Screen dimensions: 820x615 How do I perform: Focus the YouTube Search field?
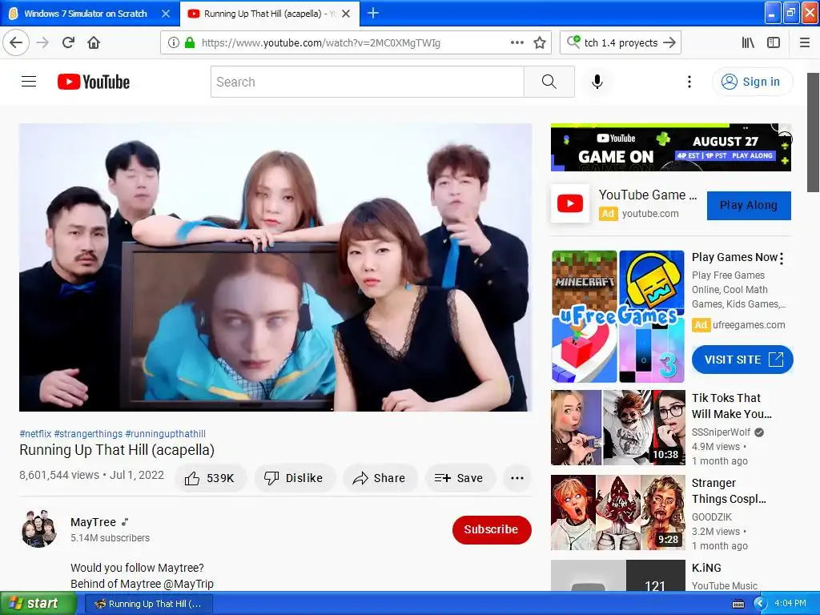click(x=367, y=82)
